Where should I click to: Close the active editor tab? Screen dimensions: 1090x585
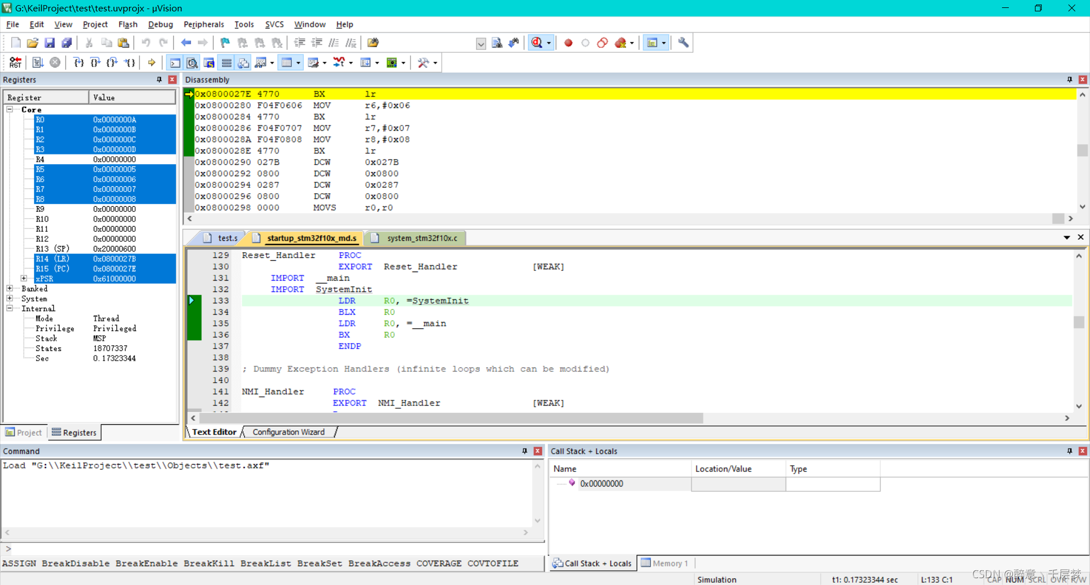click(x=1080, y=237)
